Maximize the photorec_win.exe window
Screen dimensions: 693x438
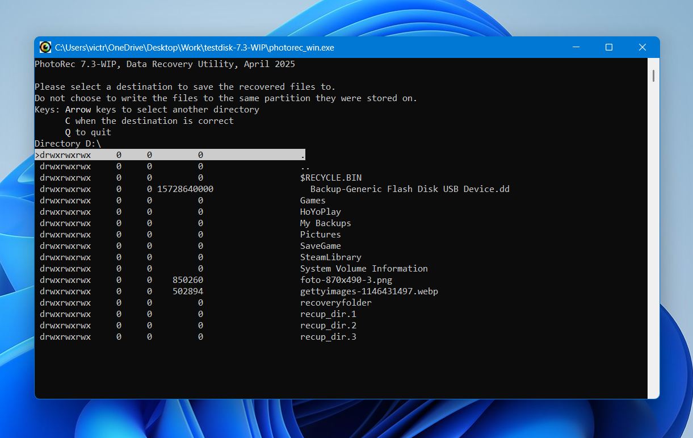click(x=609, y=47)
